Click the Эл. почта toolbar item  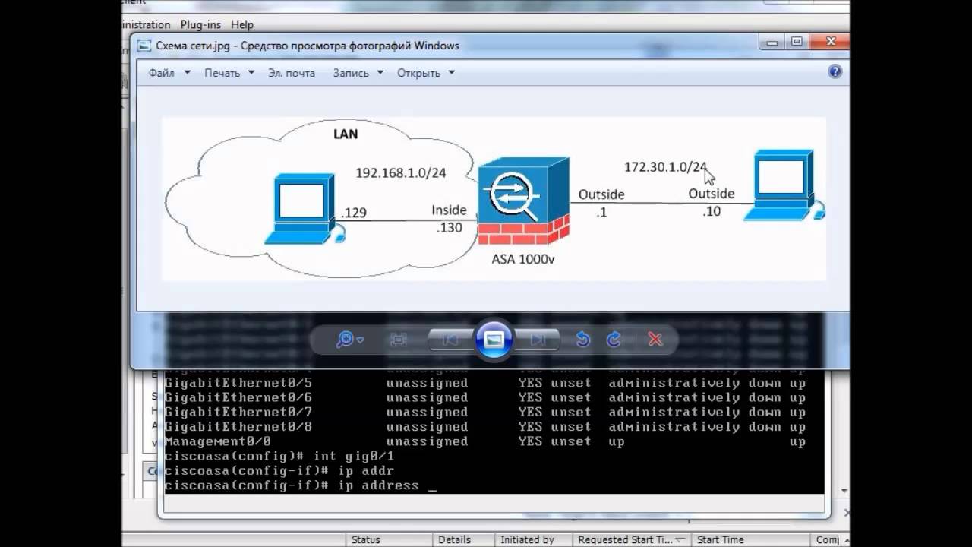pyautogui.click(x=291, y=73)
